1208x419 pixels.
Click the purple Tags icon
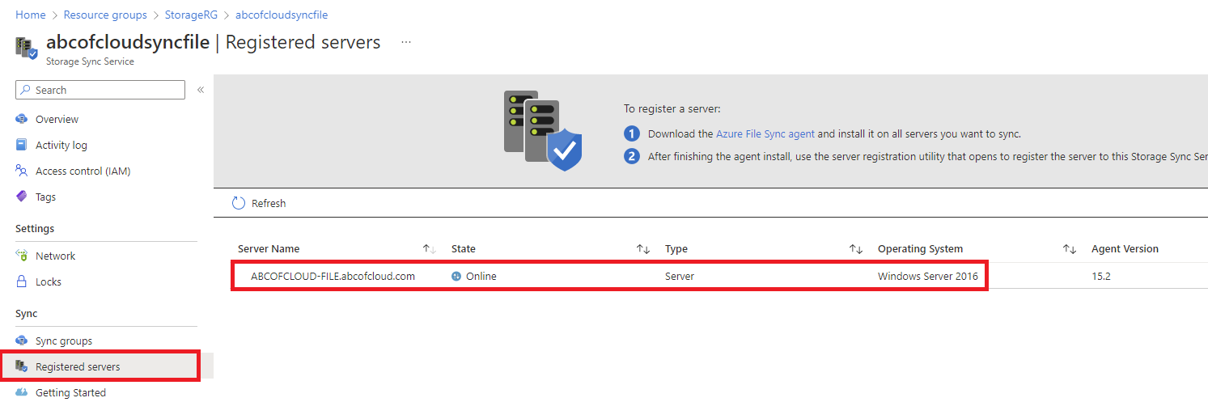pyautogui.click(x=22, y=197)
